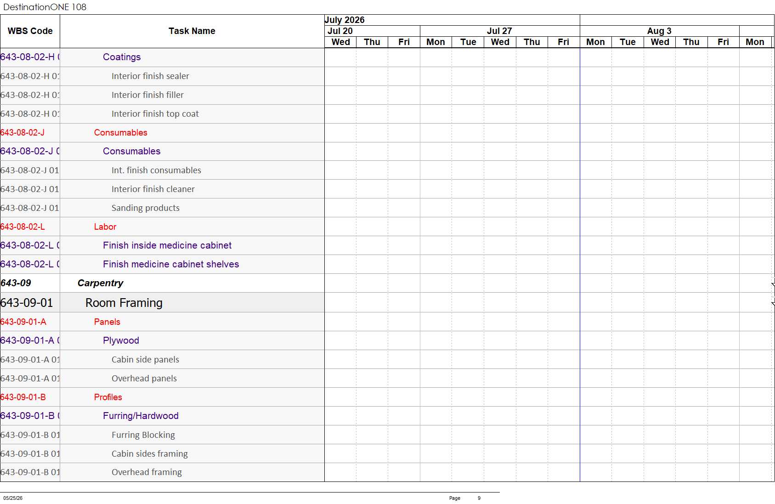Click the 'WBS Code' column header

click(x=30, y=31)
